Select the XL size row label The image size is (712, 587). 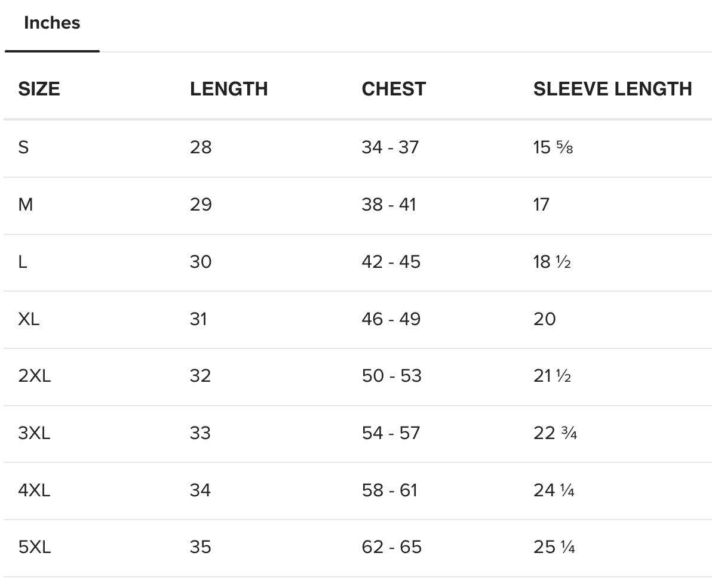click(x=29, y=319)
